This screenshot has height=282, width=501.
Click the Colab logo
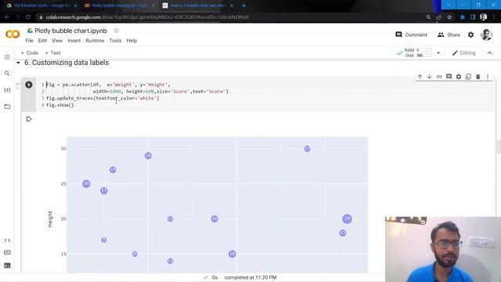point(13,34)
